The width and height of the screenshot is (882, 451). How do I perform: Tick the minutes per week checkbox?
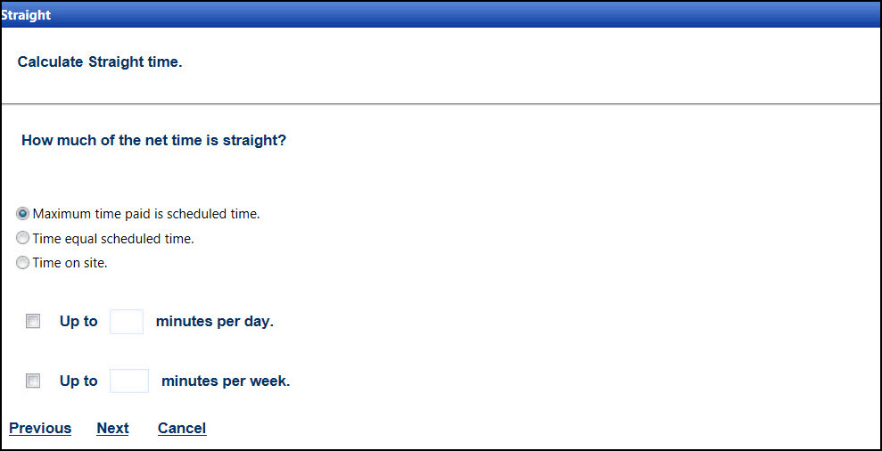coord(33,381)
